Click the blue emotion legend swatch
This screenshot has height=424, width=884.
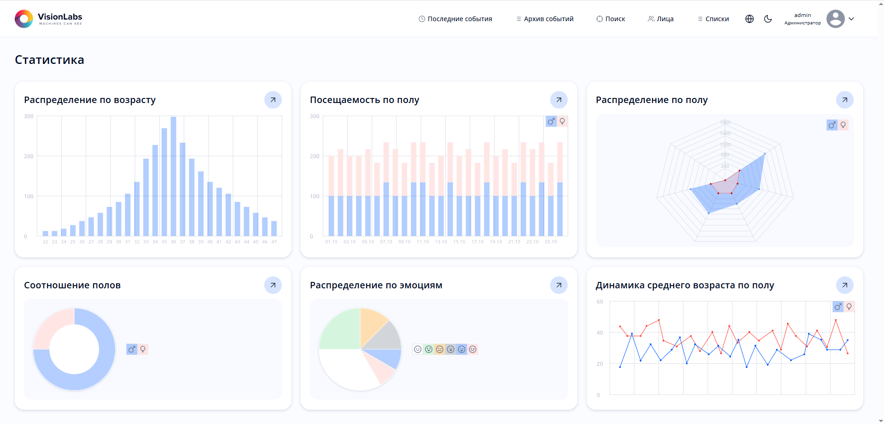(462, 350)
